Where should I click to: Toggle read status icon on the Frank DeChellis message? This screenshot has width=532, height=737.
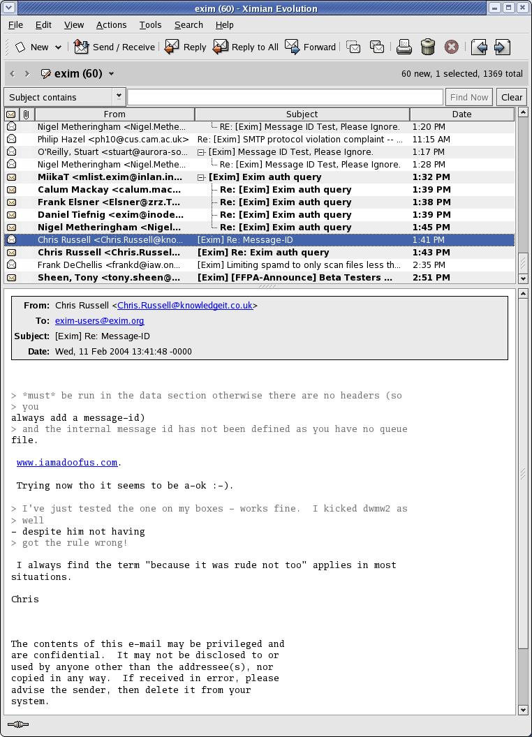pyautogui.click(x=11, y=265)
